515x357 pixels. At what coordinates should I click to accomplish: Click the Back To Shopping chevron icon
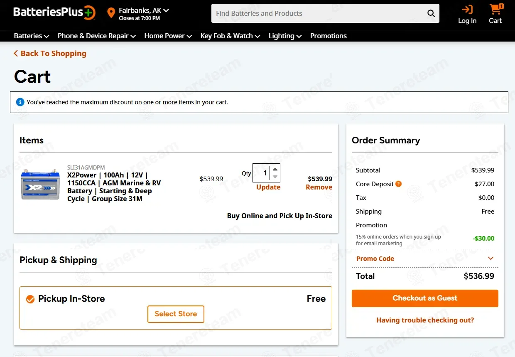[16, 53]
